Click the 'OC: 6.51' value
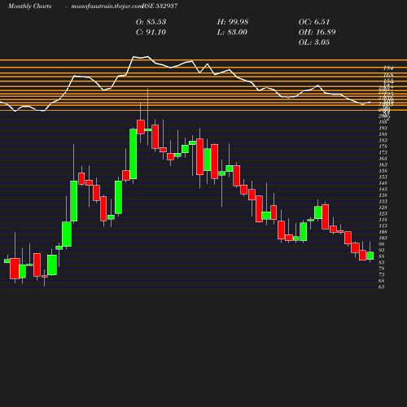The image size is (407, 407). click(x=314, y=22)
